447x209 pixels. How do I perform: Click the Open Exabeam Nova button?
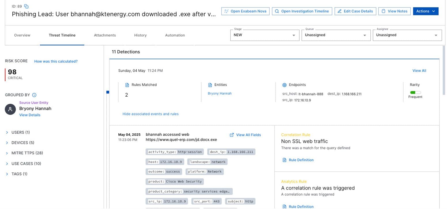coord(245,11)
